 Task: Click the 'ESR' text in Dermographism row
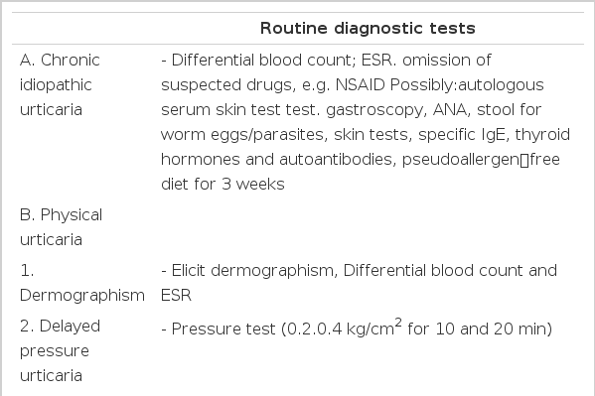coord(176,296)
